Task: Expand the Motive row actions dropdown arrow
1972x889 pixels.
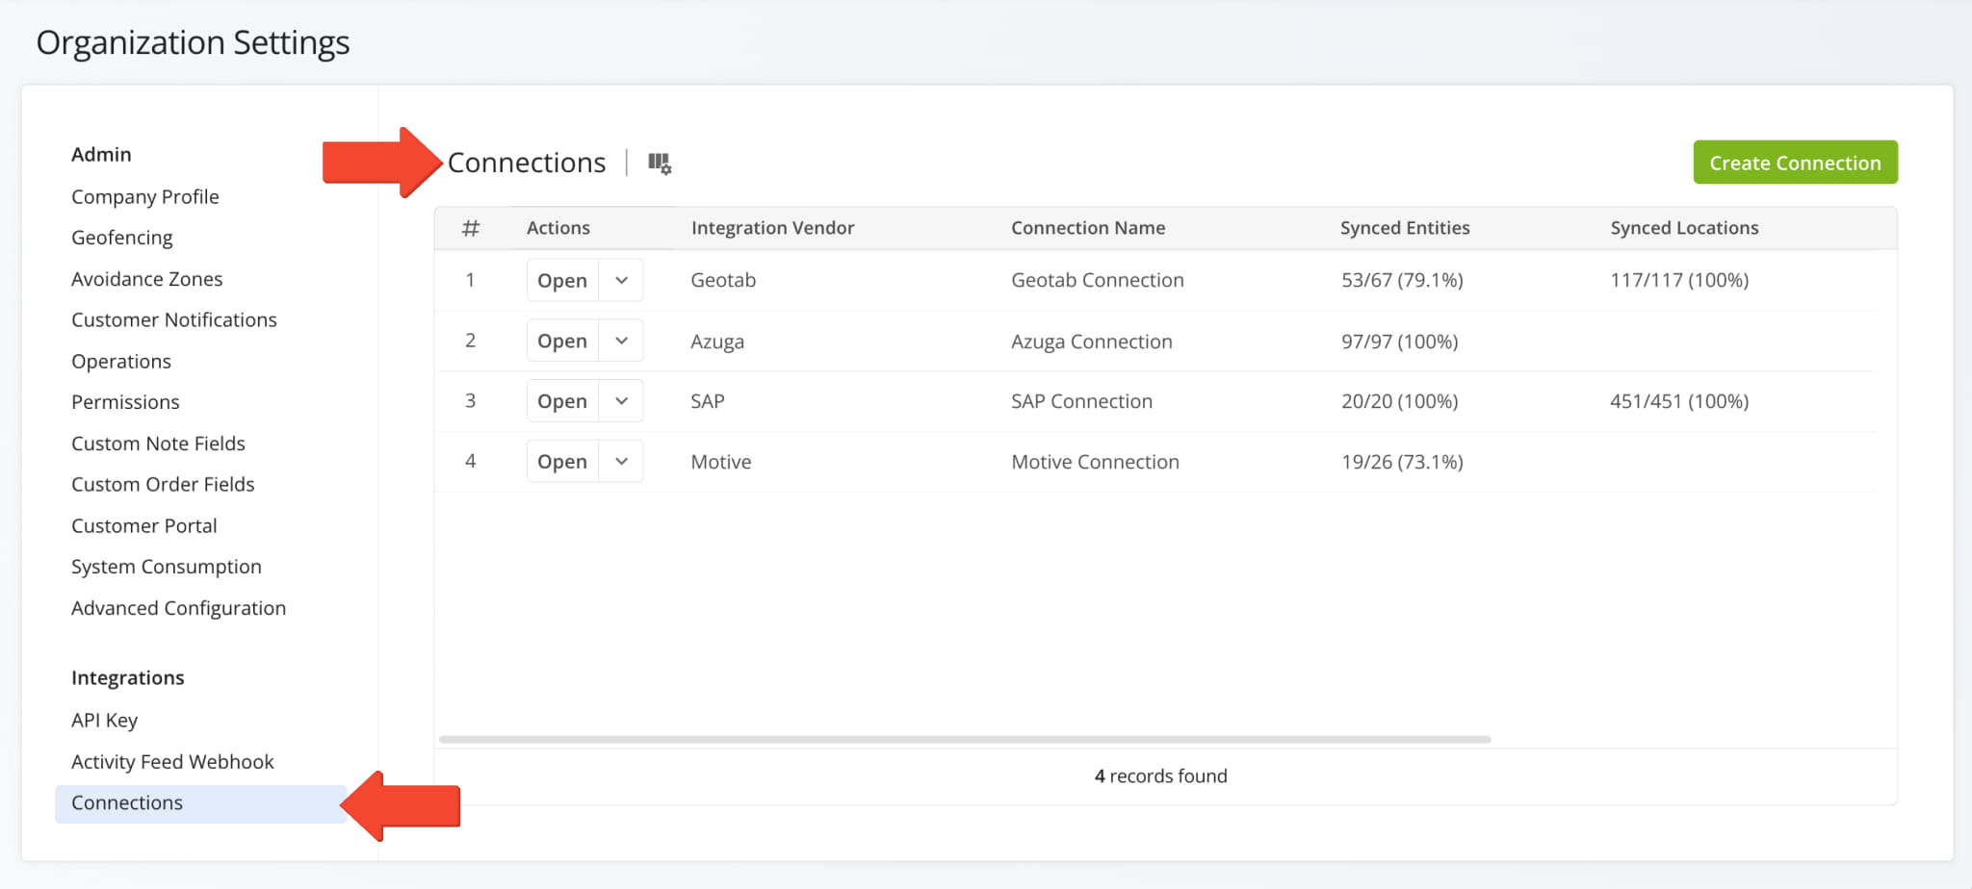Action: point(621,462)
